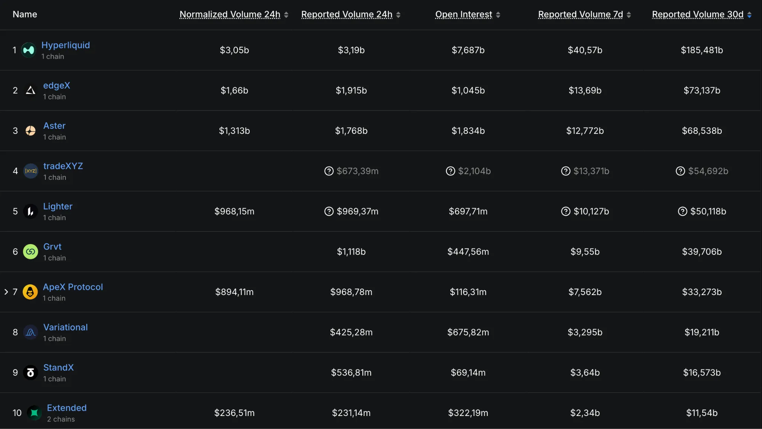Click the Reported Volume 7d header

tap(580, 14)
